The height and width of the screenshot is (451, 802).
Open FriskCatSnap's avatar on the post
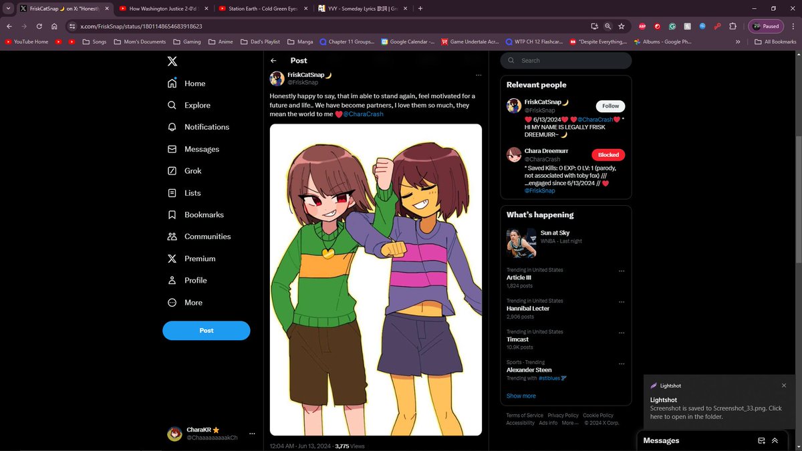click(x=277, y=79)
